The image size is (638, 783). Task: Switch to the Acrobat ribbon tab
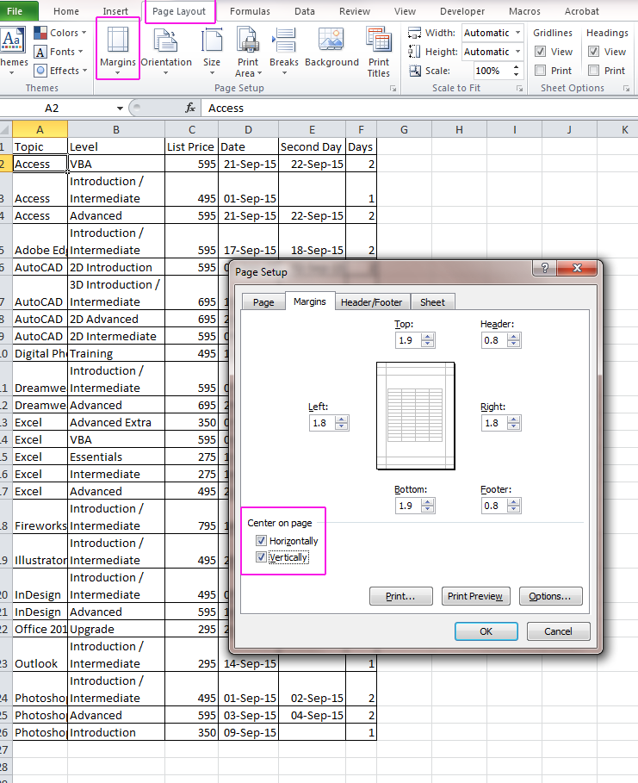[x=581, y=11]
